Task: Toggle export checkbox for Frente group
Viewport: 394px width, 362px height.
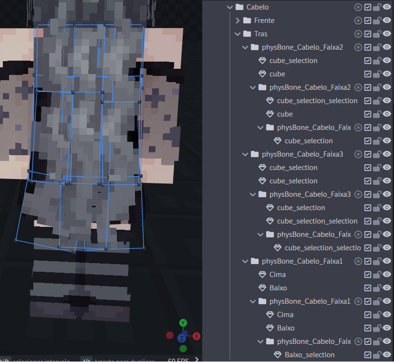Action: (x=368, y=21)
